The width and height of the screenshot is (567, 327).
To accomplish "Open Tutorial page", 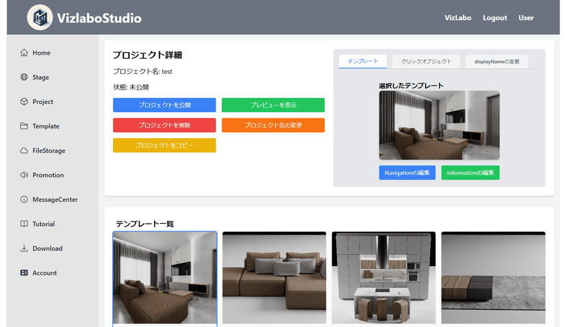I will tap(43, 224).
